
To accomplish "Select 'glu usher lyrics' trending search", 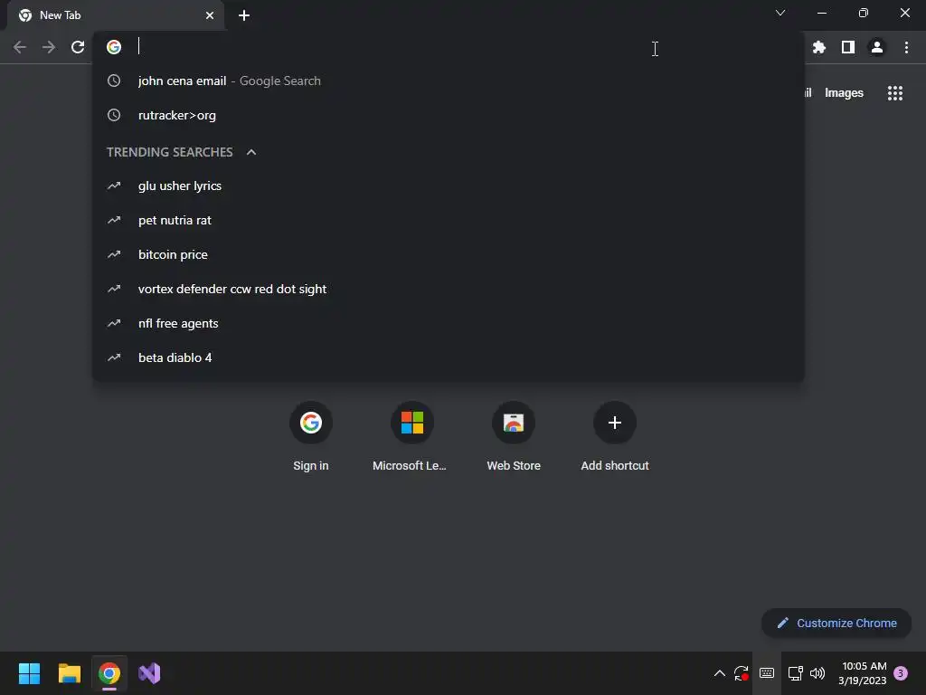I will [449, 186].
